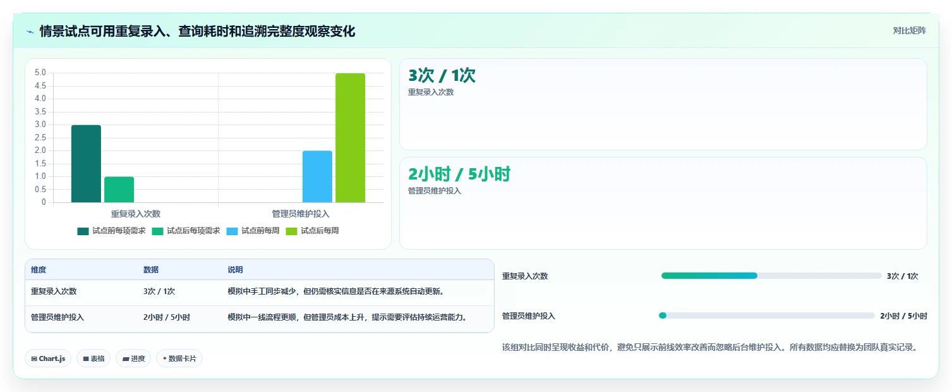Click the 2小时 / 5小时 data card value
The height and width of the screenshot is (392, 952).
coord(459,174)
